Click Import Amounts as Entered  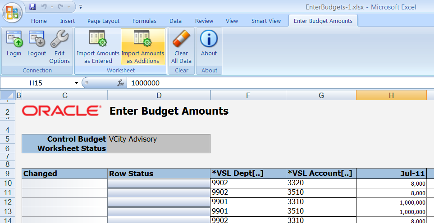98,47
